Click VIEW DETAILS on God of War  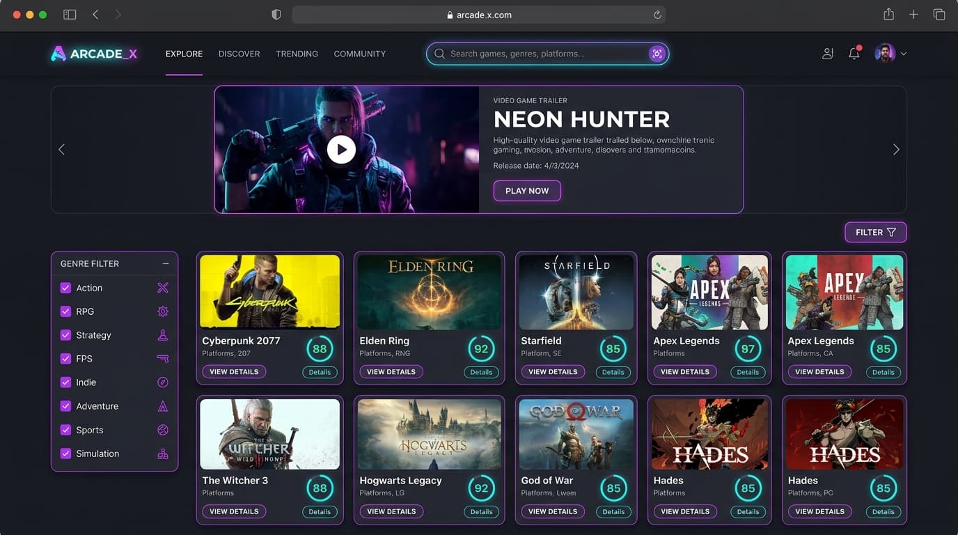pos(553,511)
